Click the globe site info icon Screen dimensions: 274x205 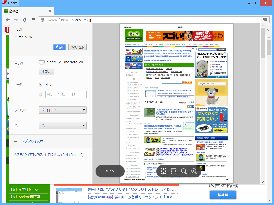pos(43,20)
